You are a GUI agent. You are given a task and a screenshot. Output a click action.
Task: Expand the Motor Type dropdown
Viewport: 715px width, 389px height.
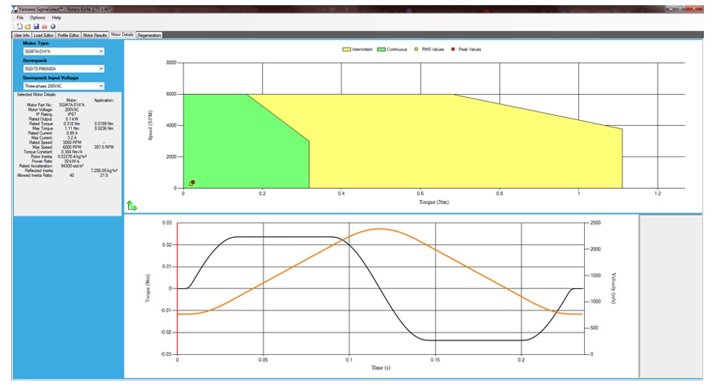pyautogui.click(x=101, y=52)
